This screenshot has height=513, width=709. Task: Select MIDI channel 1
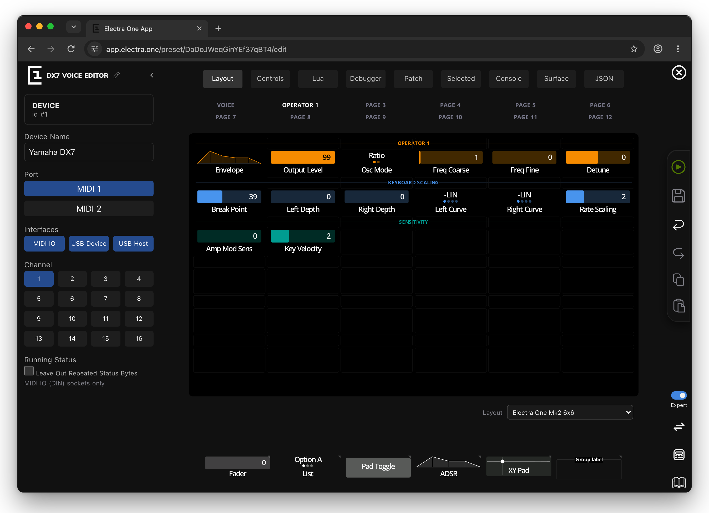pyautogui.click(x=39, y=279)
